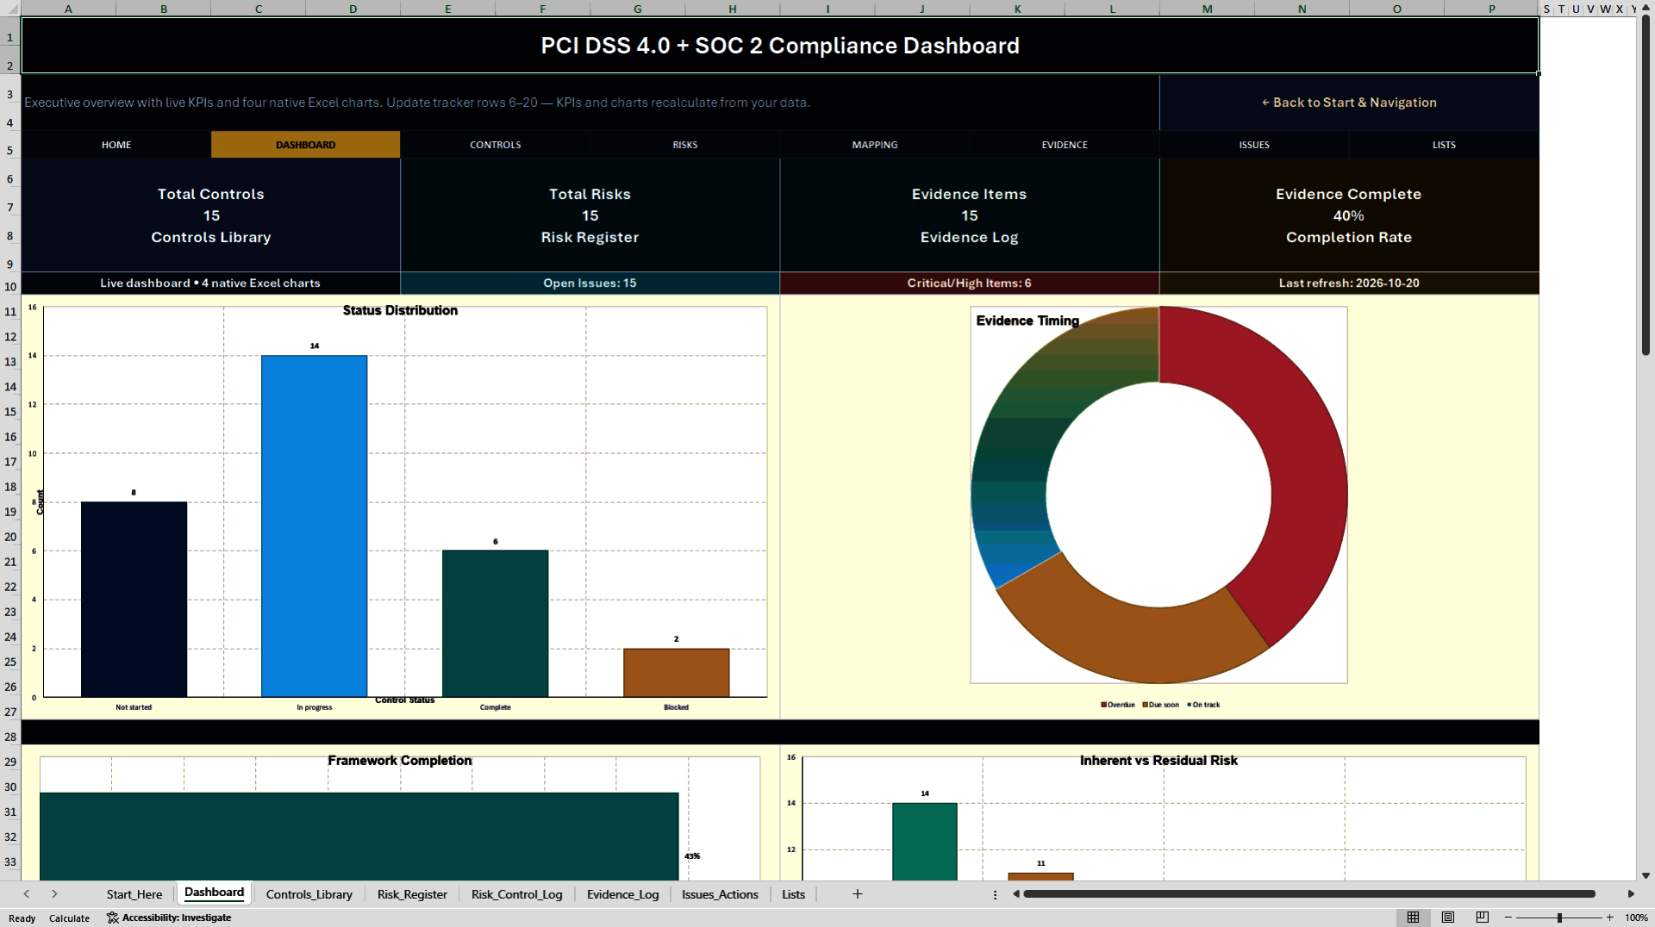The width and height of the screenshot is (1655, 927).
Task: Select the In progress bar in Status Distribution
Action: (x=314, y=526)
